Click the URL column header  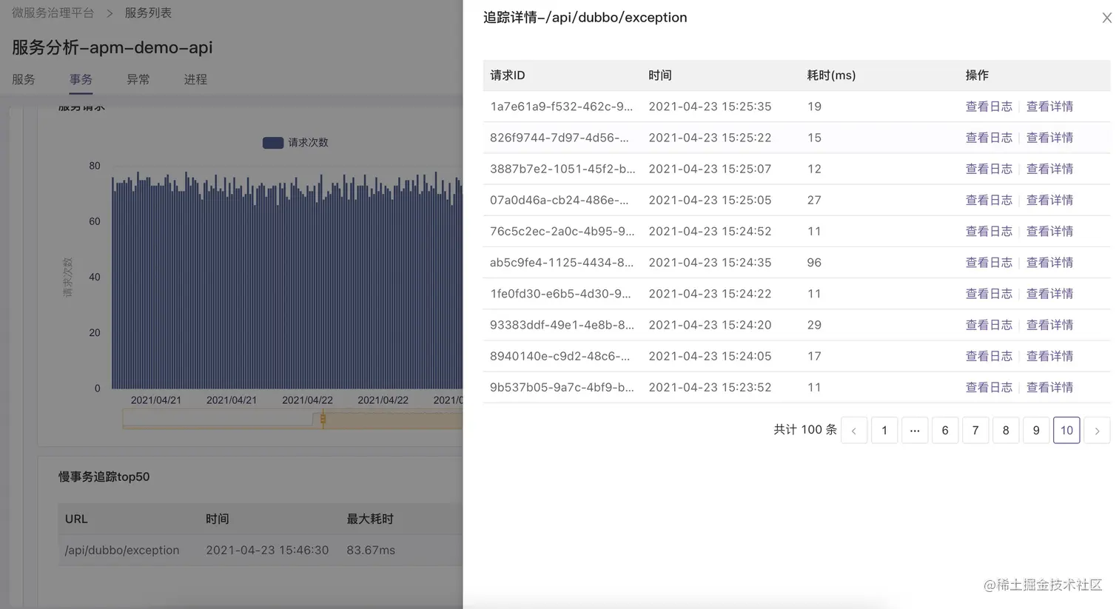point(76,519)
